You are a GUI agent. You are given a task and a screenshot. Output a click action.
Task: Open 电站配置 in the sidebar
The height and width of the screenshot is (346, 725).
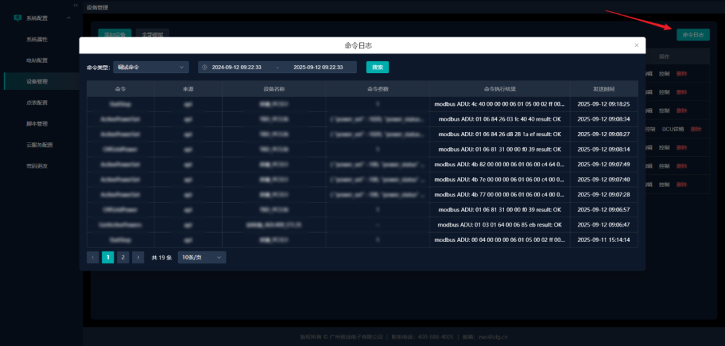coord(37,60)
